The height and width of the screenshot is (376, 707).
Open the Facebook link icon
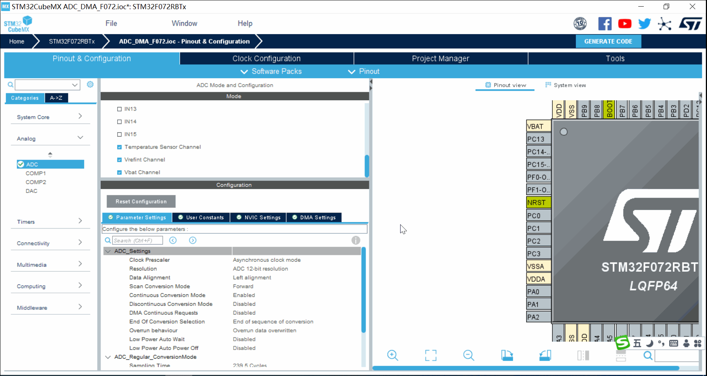(605, 24)
